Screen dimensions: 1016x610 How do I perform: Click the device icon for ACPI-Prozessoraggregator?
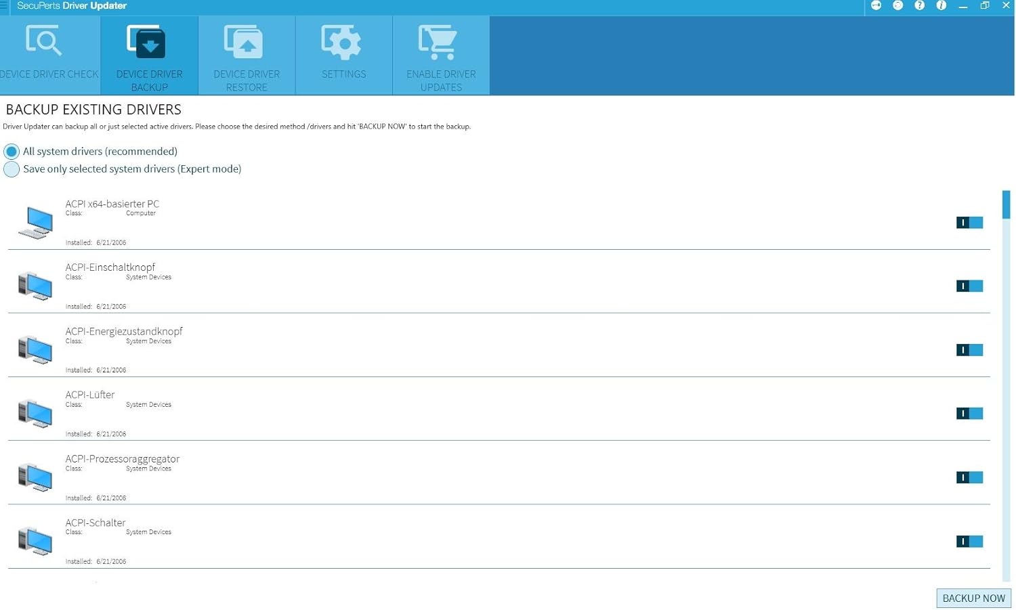click(x=36, y=477)
